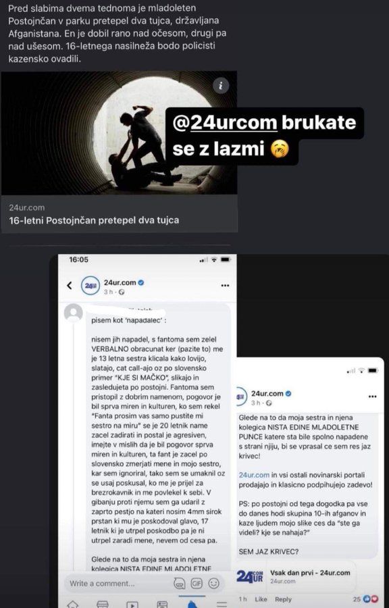The height and width of the screenshot is (608, 389).
Task: Open the three-dot menu in right post header
Action: click(x=372, y=397)
